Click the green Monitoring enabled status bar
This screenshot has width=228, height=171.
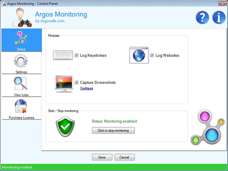114,167
